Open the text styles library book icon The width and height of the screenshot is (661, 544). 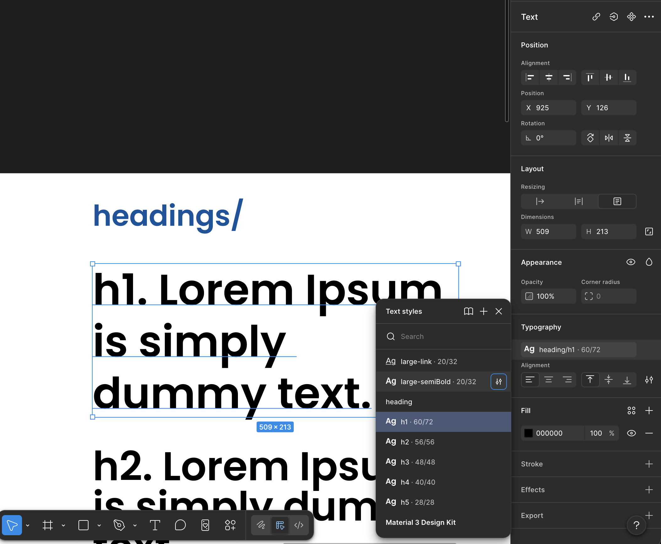(x=468, y=311)
